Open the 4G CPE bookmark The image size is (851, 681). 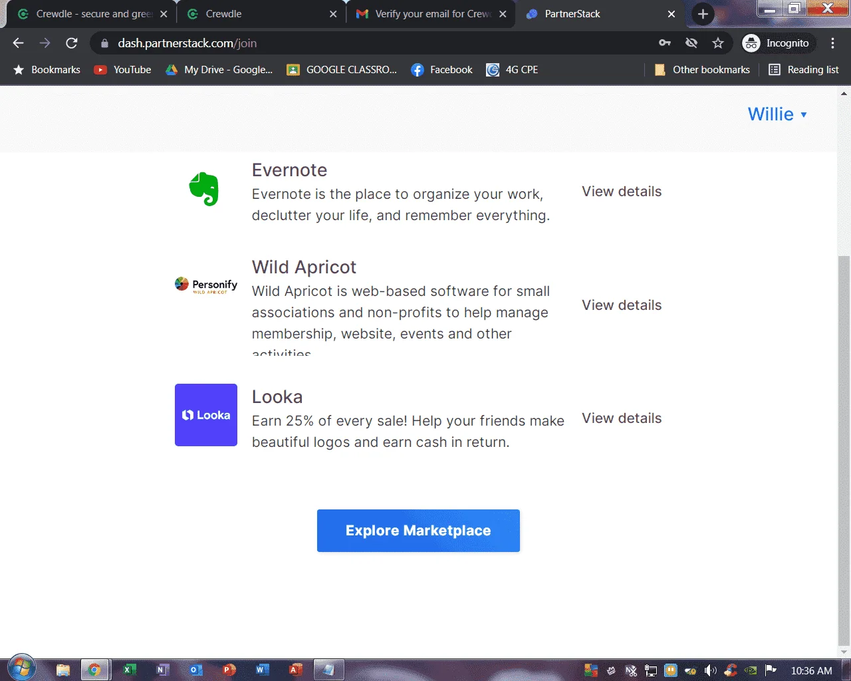point(513,70)
